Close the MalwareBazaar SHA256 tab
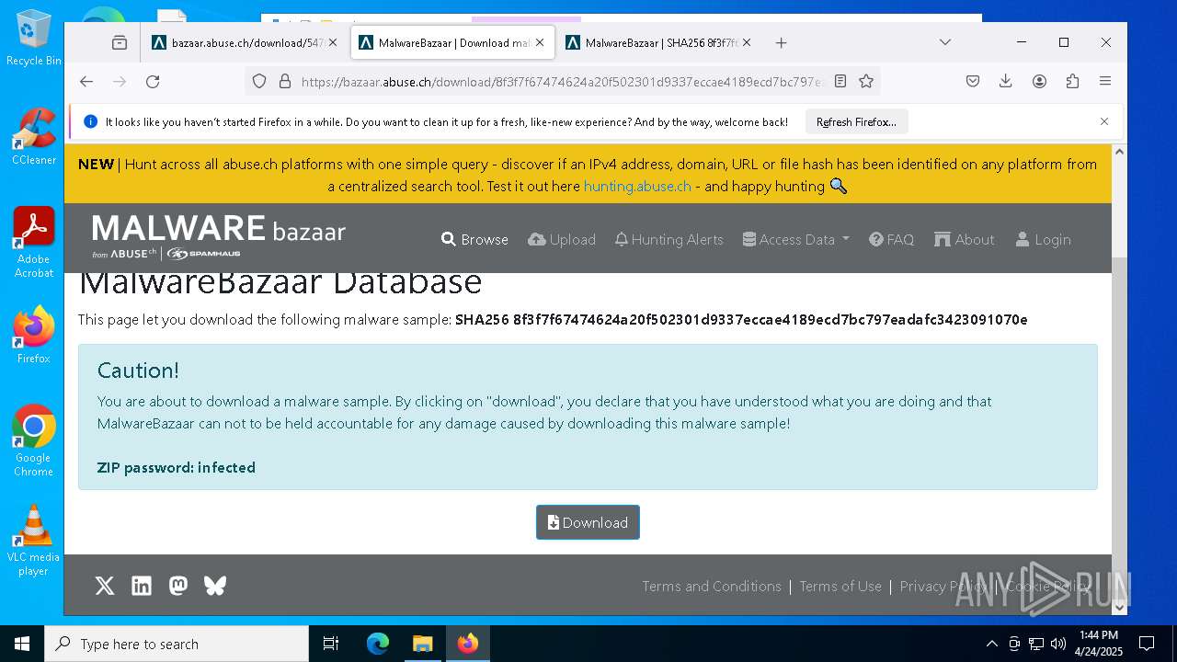This screenshot has width=1177, height=662. pyautogui.click(x=747, y=42)
